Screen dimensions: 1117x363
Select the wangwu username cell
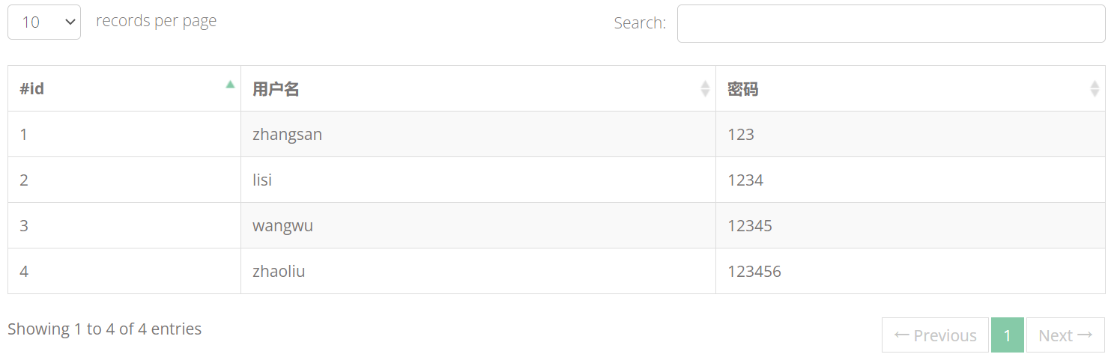478,226
